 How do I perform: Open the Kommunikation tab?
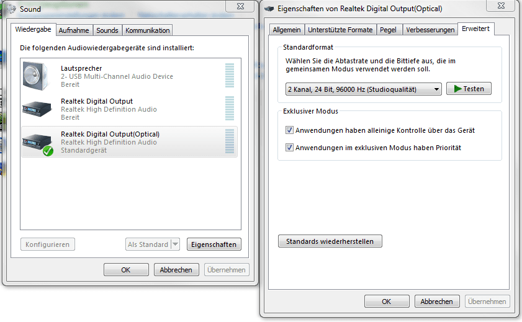pos(148,30)
